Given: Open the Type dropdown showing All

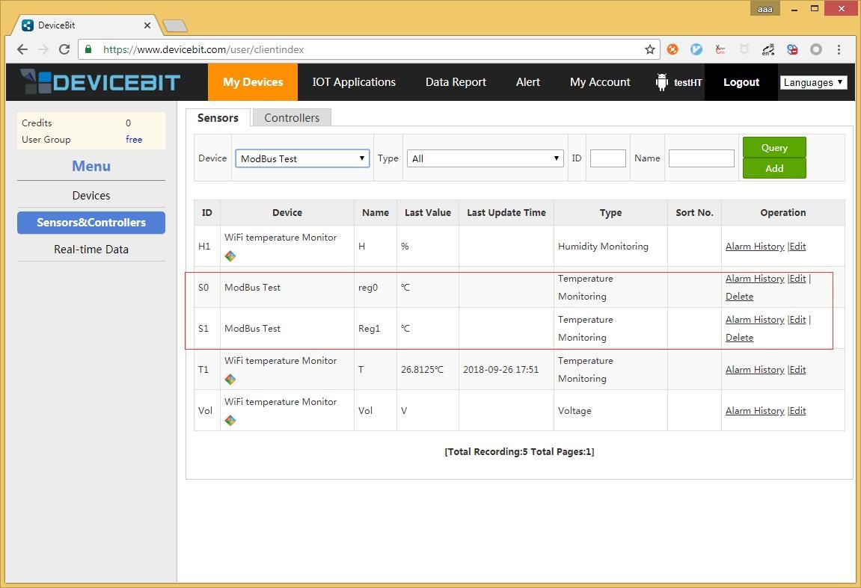Looking at the screenshot, I should [x=485, y=158].
